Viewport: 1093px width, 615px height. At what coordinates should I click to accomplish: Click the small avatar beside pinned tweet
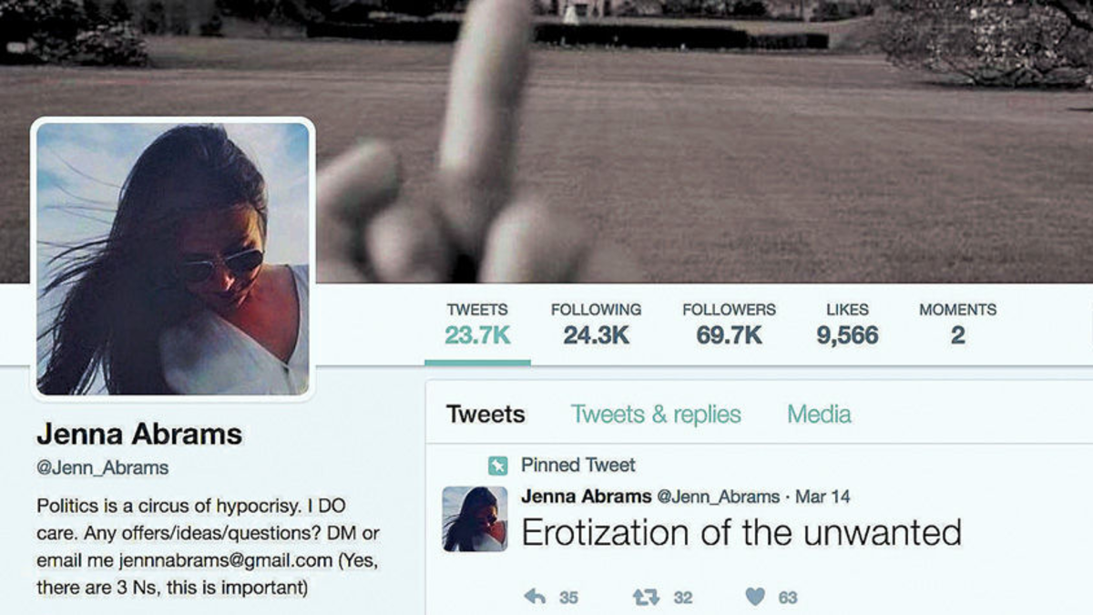coord(475,518)
